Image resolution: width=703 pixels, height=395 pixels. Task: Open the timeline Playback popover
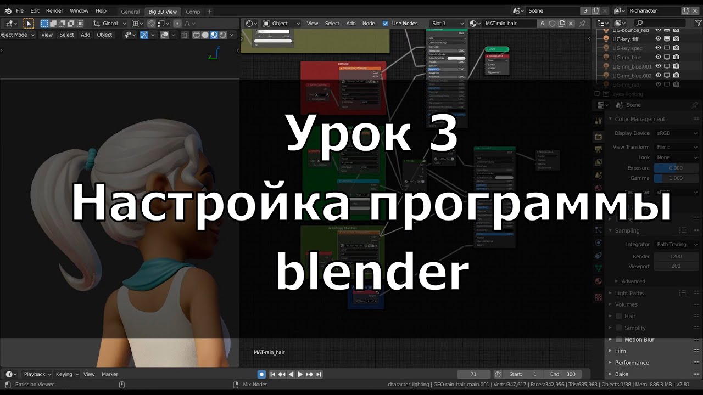click(x=37, y=374)
